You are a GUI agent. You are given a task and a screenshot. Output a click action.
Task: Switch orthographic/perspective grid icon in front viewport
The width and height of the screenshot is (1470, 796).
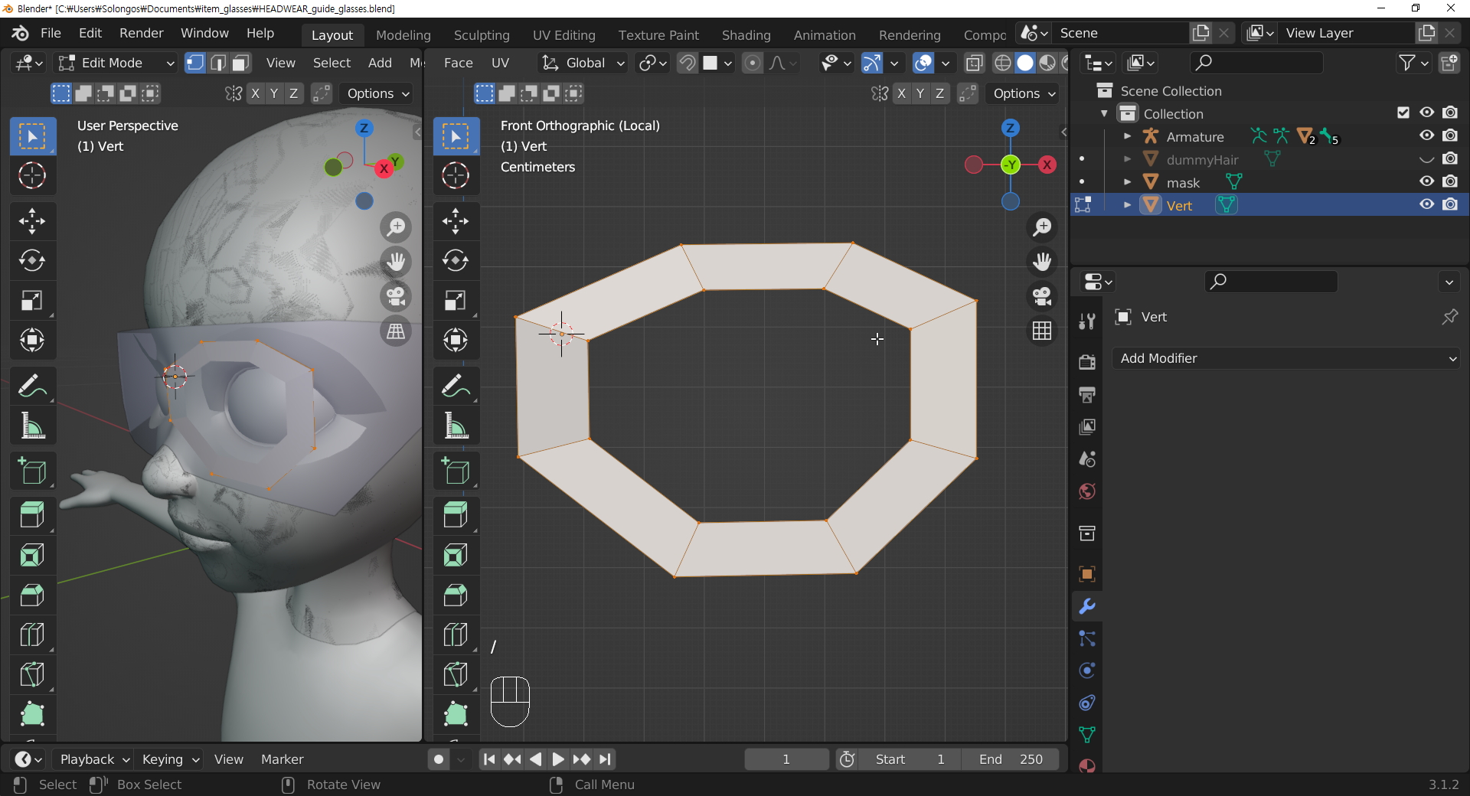(1042, 331)
